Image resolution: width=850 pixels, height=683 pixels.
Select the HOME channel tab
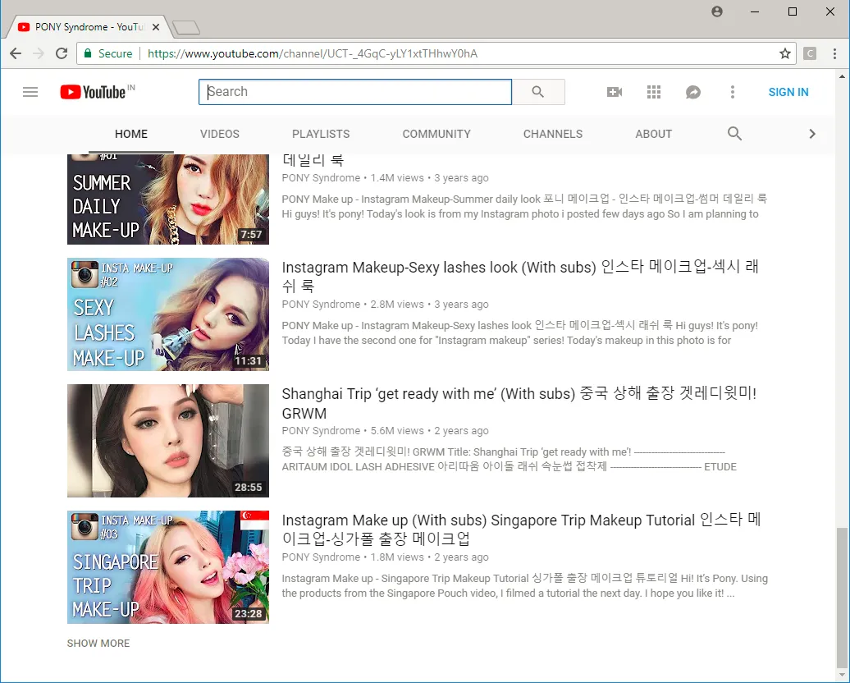click(x=131, y=134)
